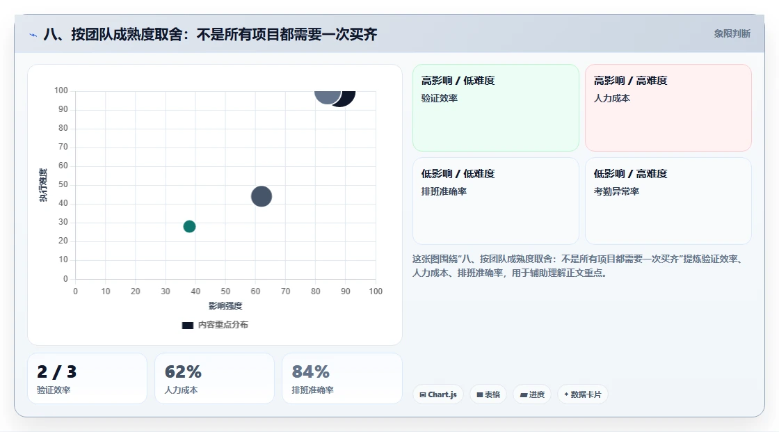Click the 执行难度 y-axis title
This screenshot has height=432, width=779.
pyautogui.click(x=43, y=185)
